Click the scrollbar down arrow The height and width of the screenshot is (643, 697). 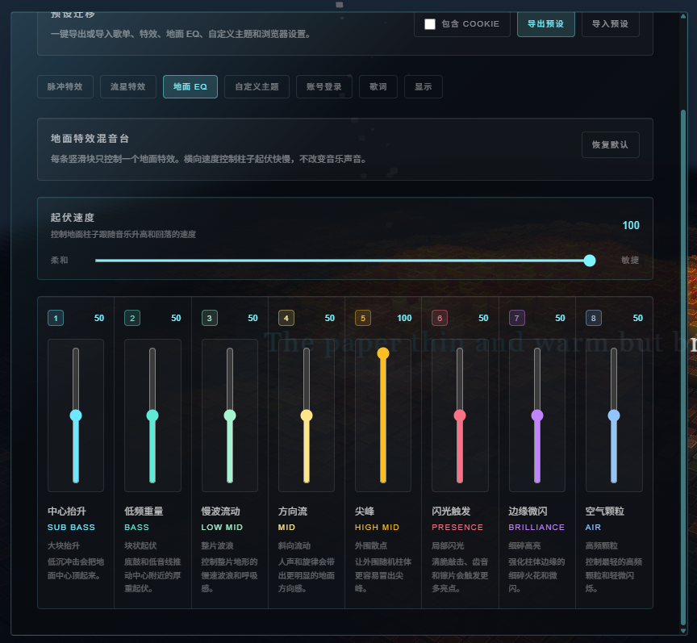(683, 631)
